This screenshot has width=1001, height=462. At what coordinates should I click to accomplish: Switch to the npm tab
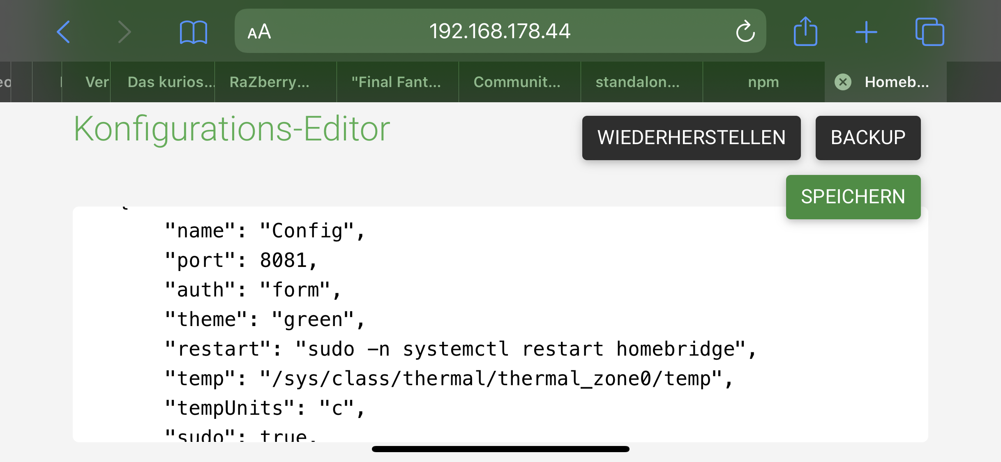(x=763, y=82)
